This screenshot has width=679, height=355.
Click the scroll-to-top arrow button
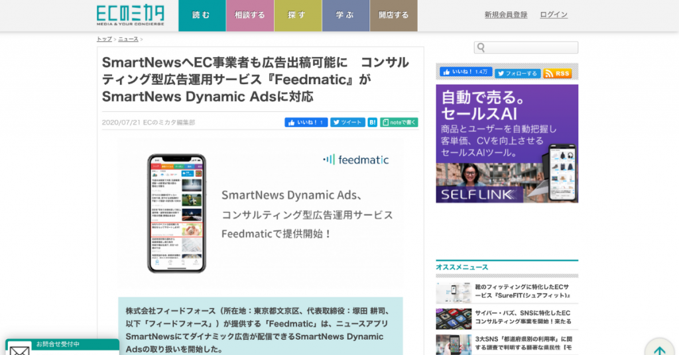660,348
